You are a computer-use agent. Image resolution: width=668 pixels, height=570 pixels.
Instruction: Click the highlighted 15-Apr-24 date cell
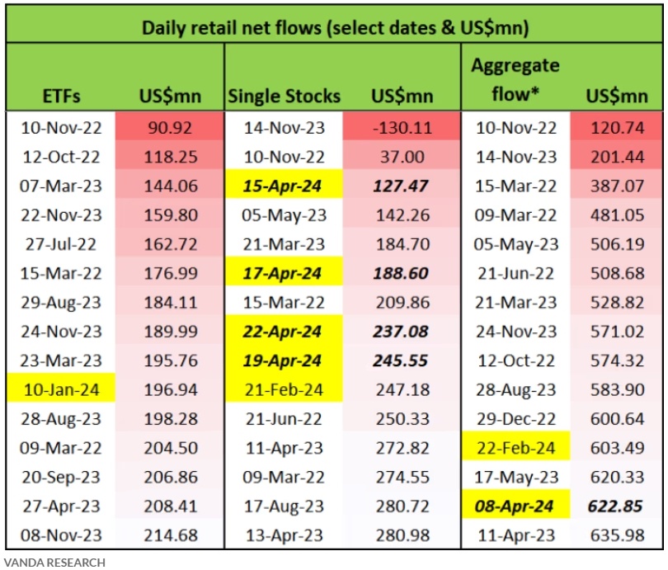click(284, 186)
